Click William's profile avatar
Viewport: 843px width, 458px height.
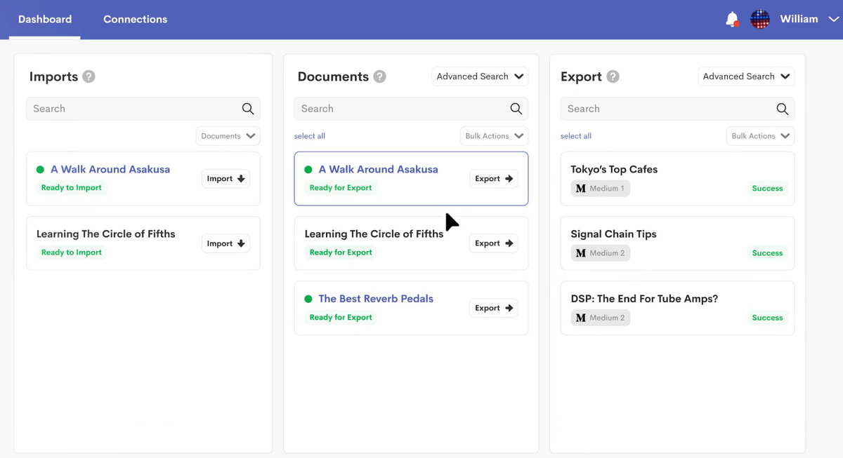(760, 19)
